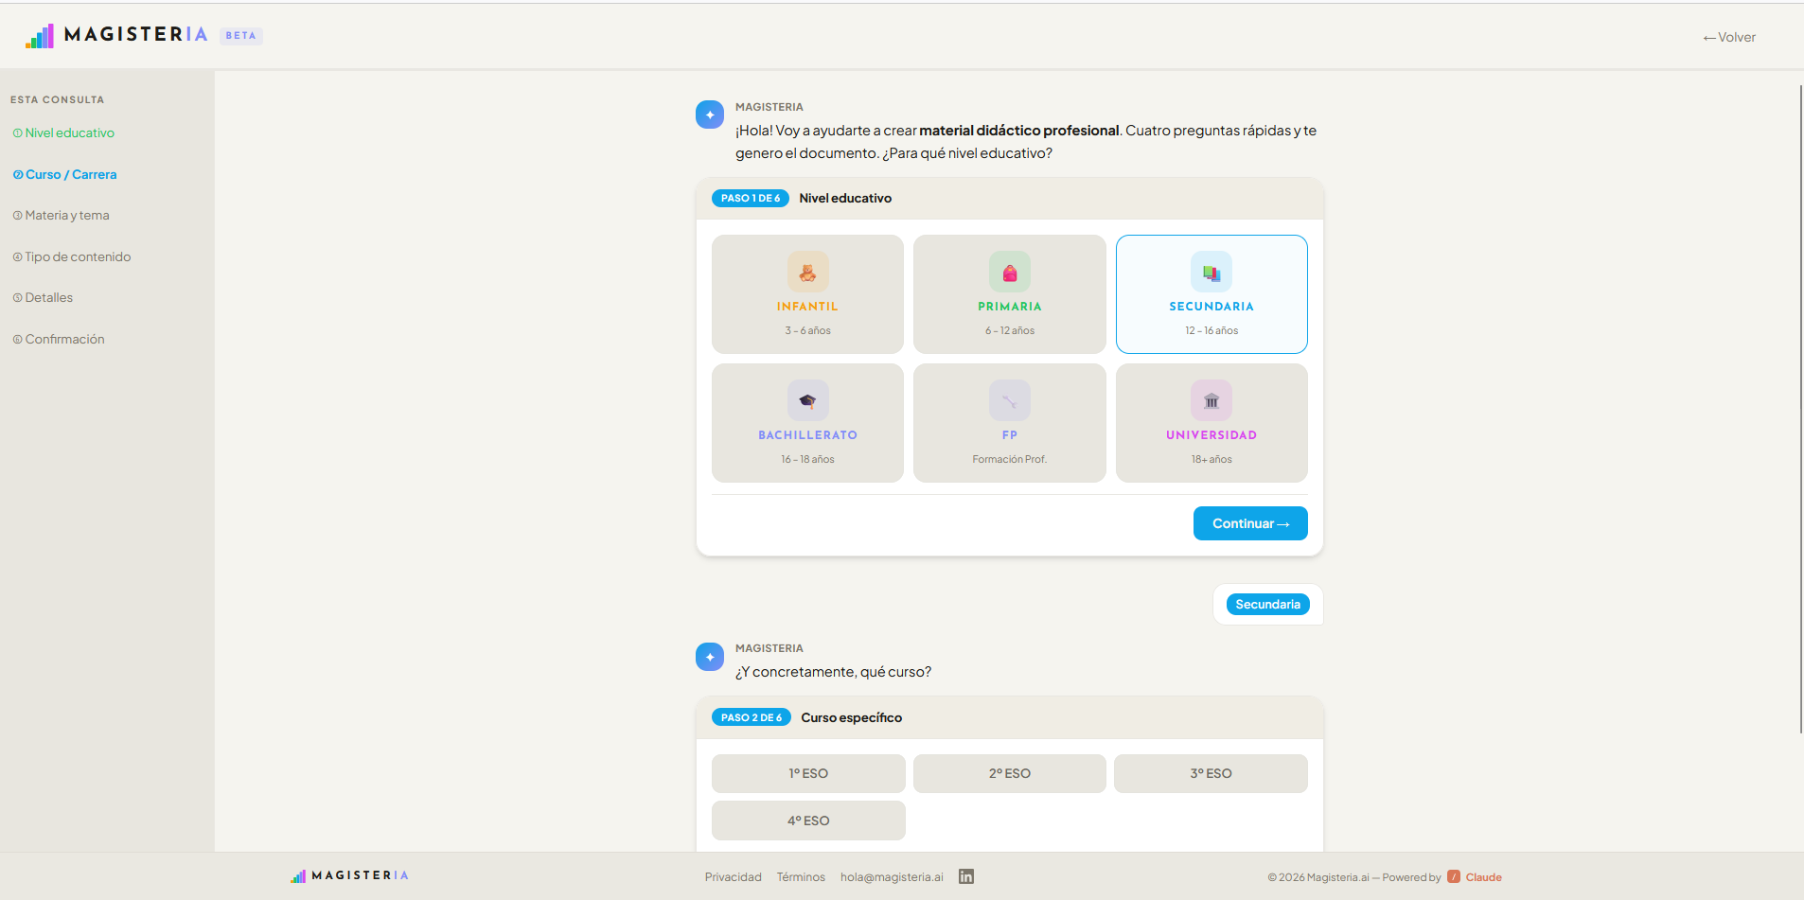
Task: Pick the 3º ESO course option
Action: pos(1211,773)
